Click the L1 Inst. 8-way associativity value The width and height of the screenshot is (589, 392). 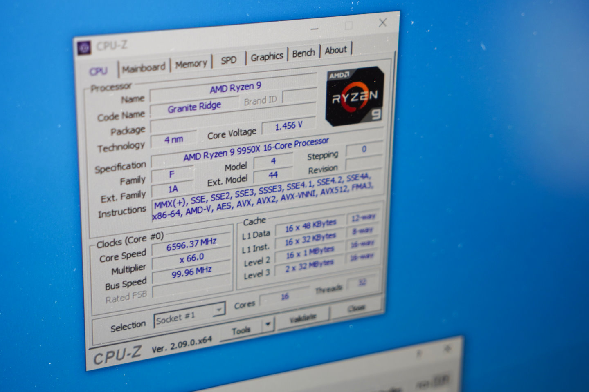(x=363, y=231)
